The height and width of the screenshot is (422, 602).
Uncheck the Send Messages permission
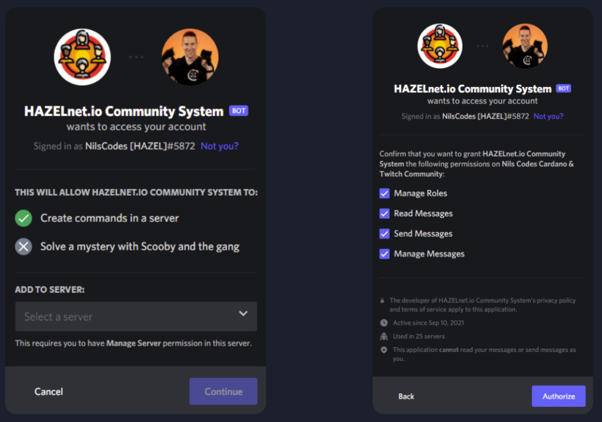tap(384, 233)
